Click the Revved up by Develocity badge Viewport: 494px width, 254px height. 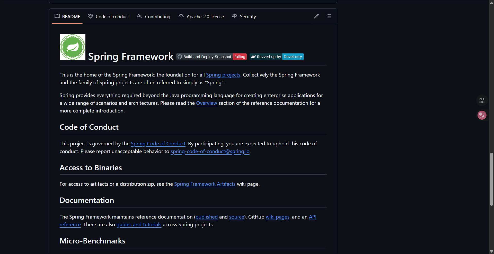pyautogui.click(x=277, y=57)
